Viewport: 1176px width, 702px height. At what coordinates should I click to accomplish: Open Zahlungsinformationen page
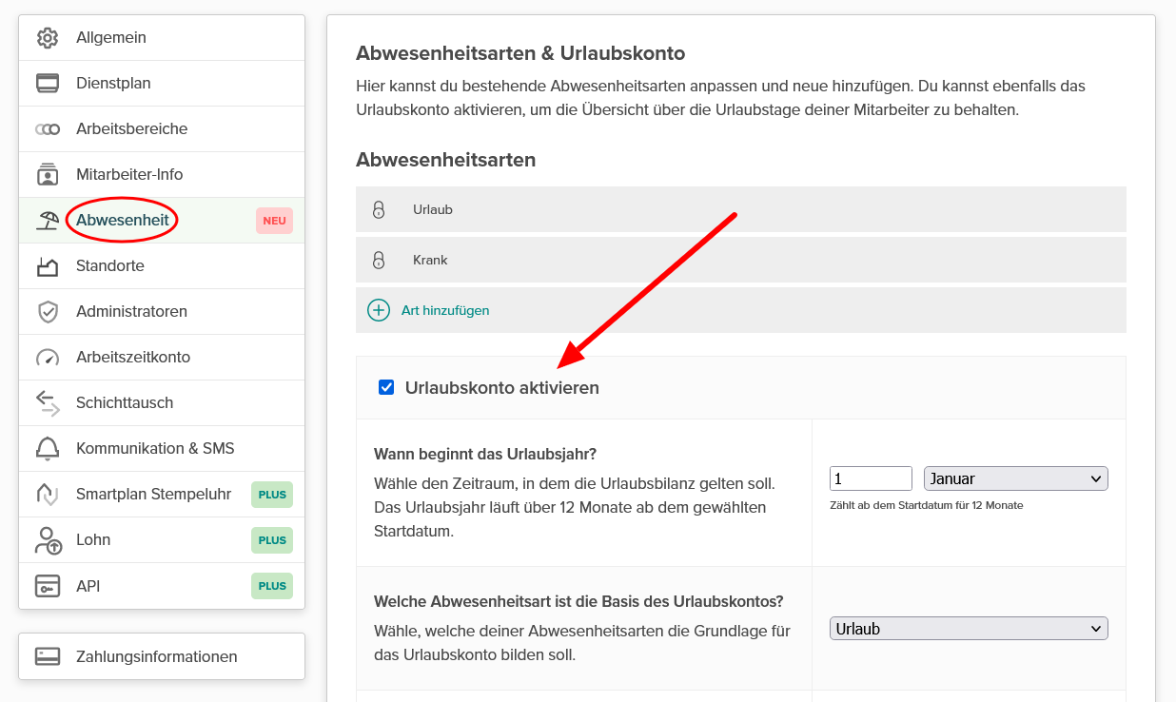pos(157,656)
